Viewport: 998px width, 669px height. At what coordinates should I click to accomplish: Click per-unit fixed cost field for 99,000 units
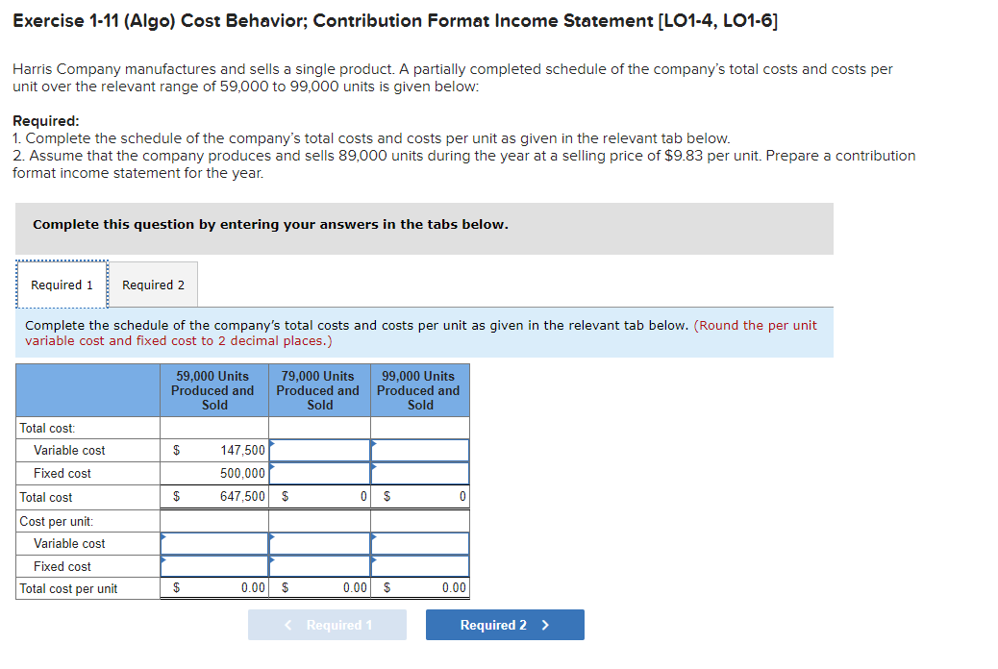click(420, 566)
